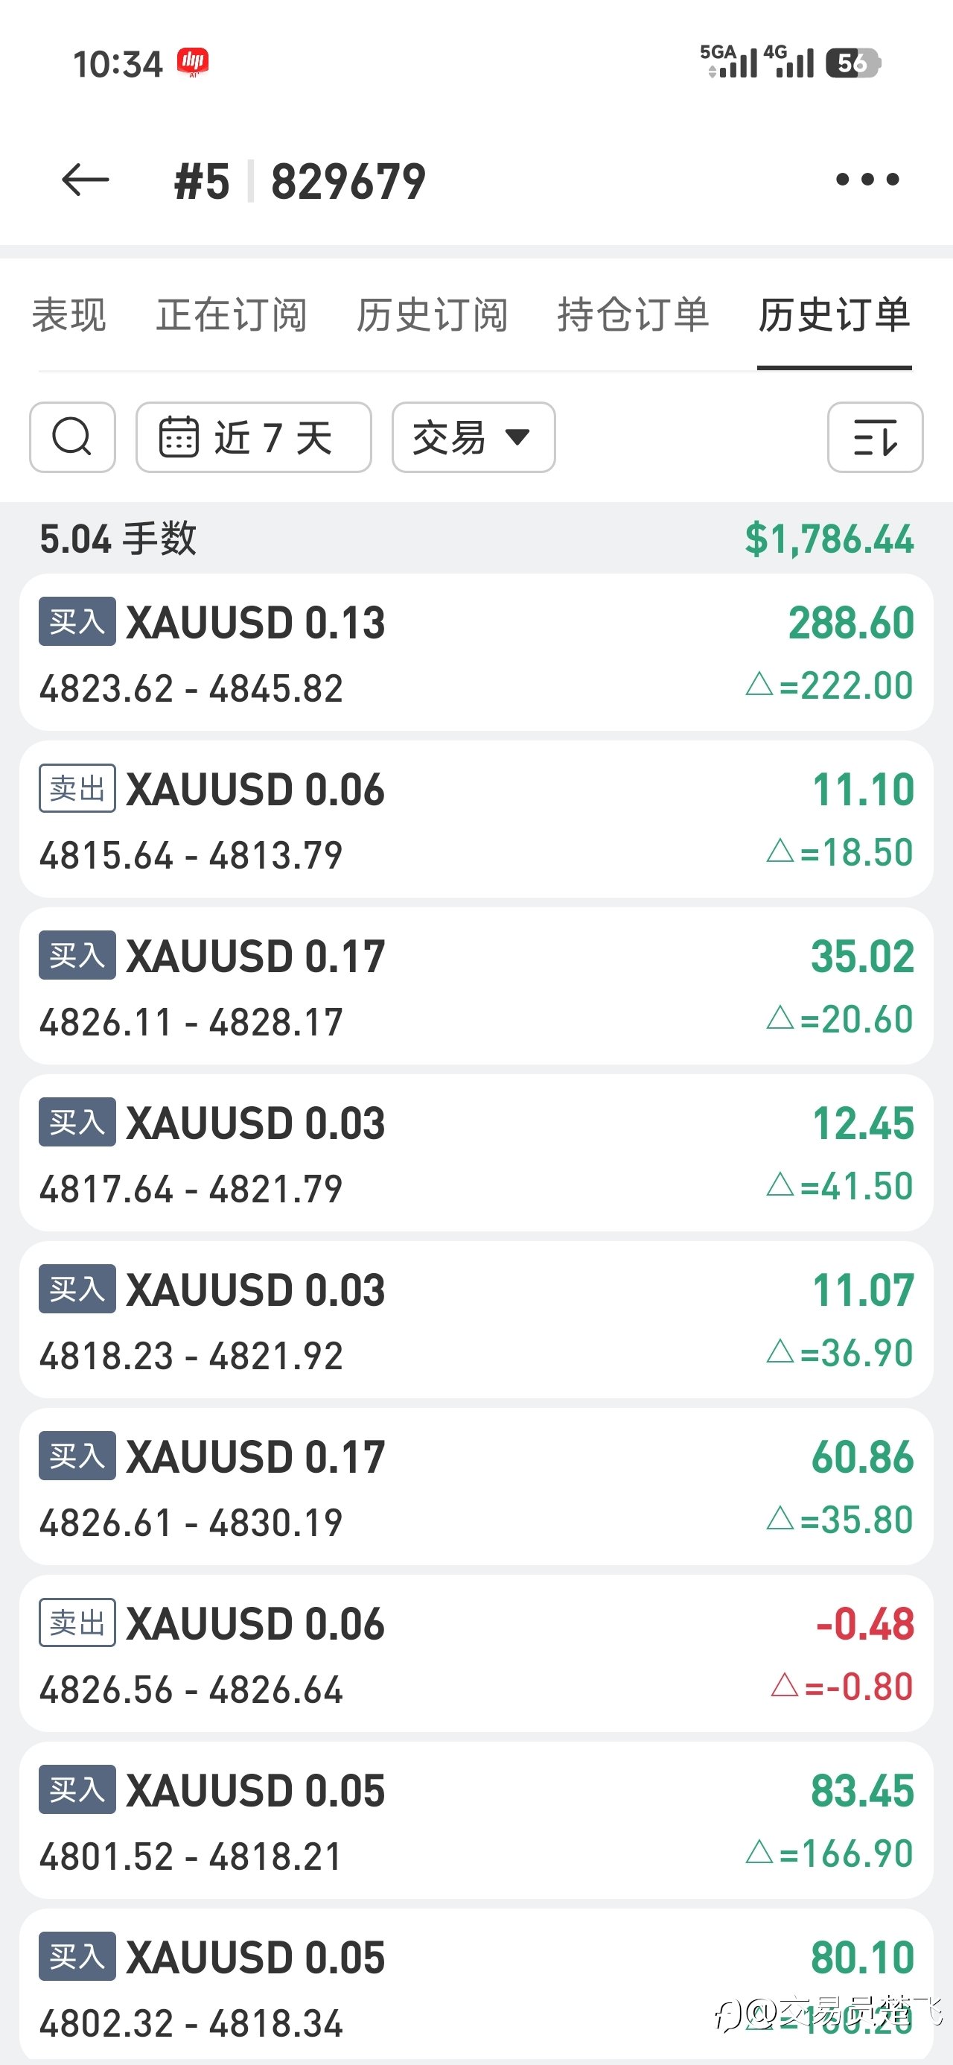Viewport: 953px width, 2065px height.
Task: Tap the total profit $1,786.44
Action: click(x=829, y=539)
